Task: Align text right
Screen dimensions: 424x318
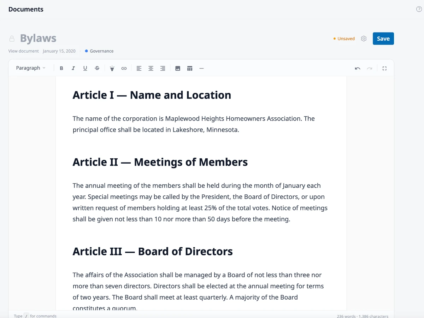Action: pos(163,68)
